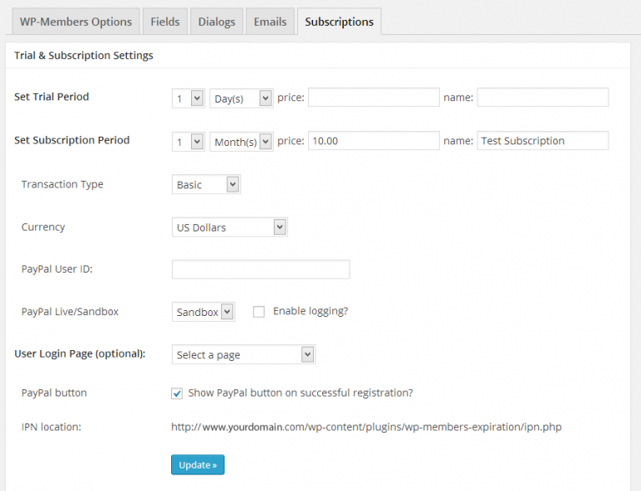Click the PayPal User ID input field

[x=260, y=269]
